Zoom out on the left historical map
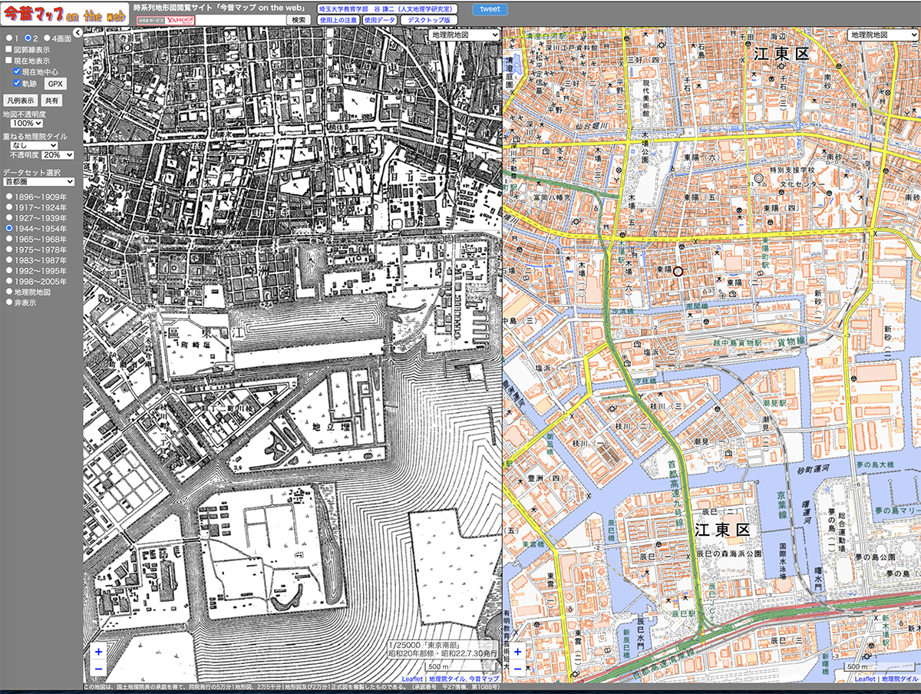 click(98, 669)
